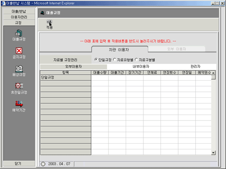This screenshot has height=169, width=226.
Task: Select the 내부이용자 user type
Action: coord(141,67)
